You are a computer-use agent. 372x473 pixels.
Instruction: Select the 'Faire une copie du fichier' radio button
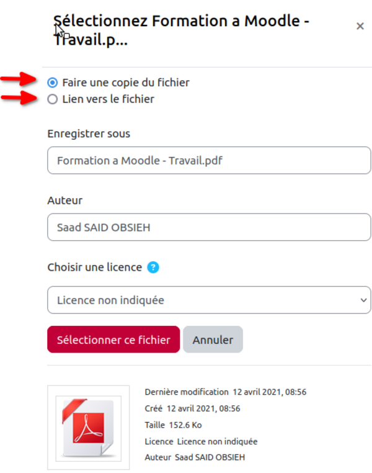pos(53,83)
